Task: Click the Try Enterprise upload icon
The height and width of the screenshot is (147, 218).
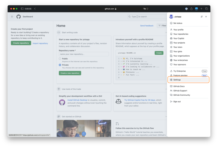Action: [171, 71]
